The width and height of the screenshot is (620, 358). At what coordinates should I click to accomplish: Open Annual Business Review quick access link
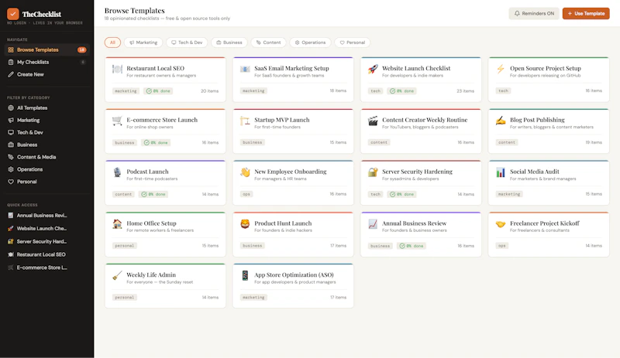click(x=46, y=216)
